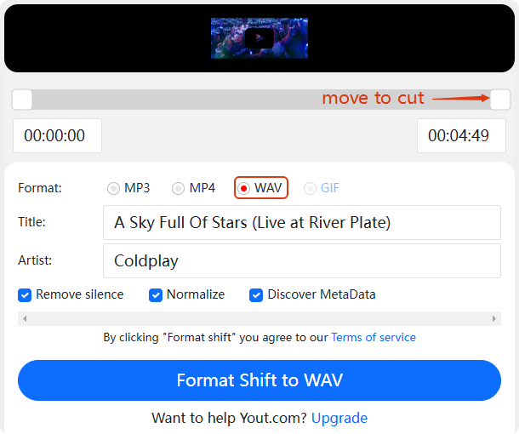Click the left trim slider handle
Screen dimensions: 519x434
(x=22, y=100)
